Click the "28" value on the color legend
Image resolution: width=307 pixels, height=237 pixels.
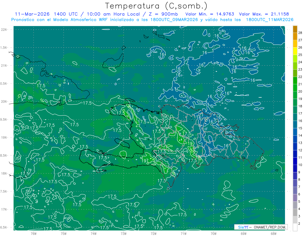(300, 32)
